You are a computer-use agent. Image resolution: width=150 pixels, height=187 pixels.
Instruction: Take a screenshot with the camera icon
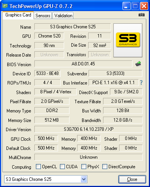click(142, 15)
